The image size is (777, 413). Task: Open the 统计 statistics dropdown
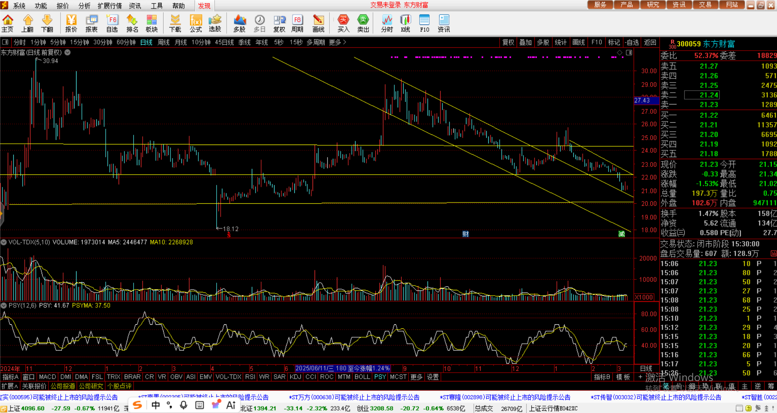point(561,42)
